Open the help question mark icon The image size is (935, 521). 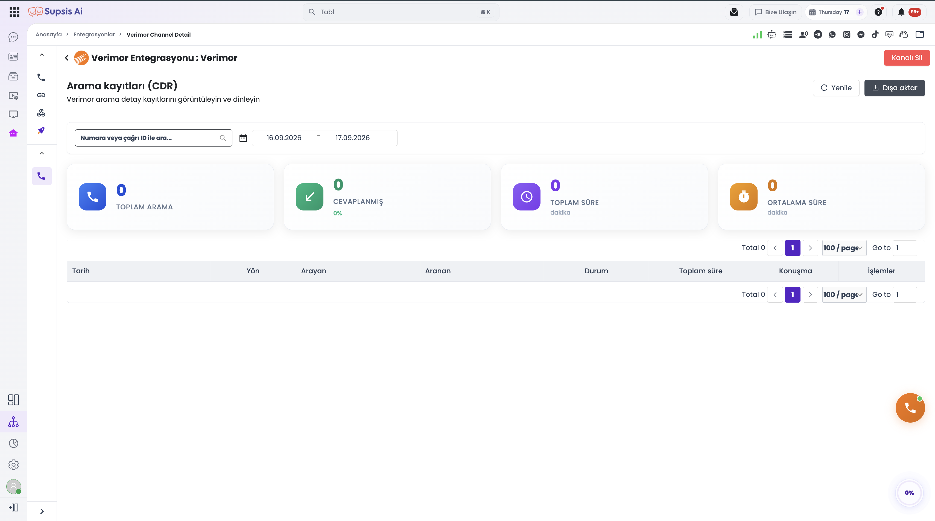pyautogui.click(x=878, y=12)
